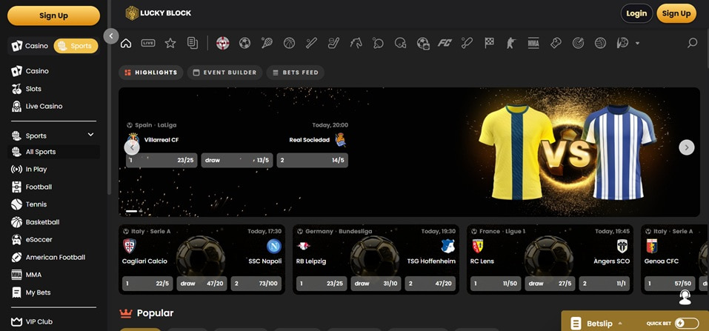
Task: Select the ice hockey sport icon
Action: tap(333, 43)
